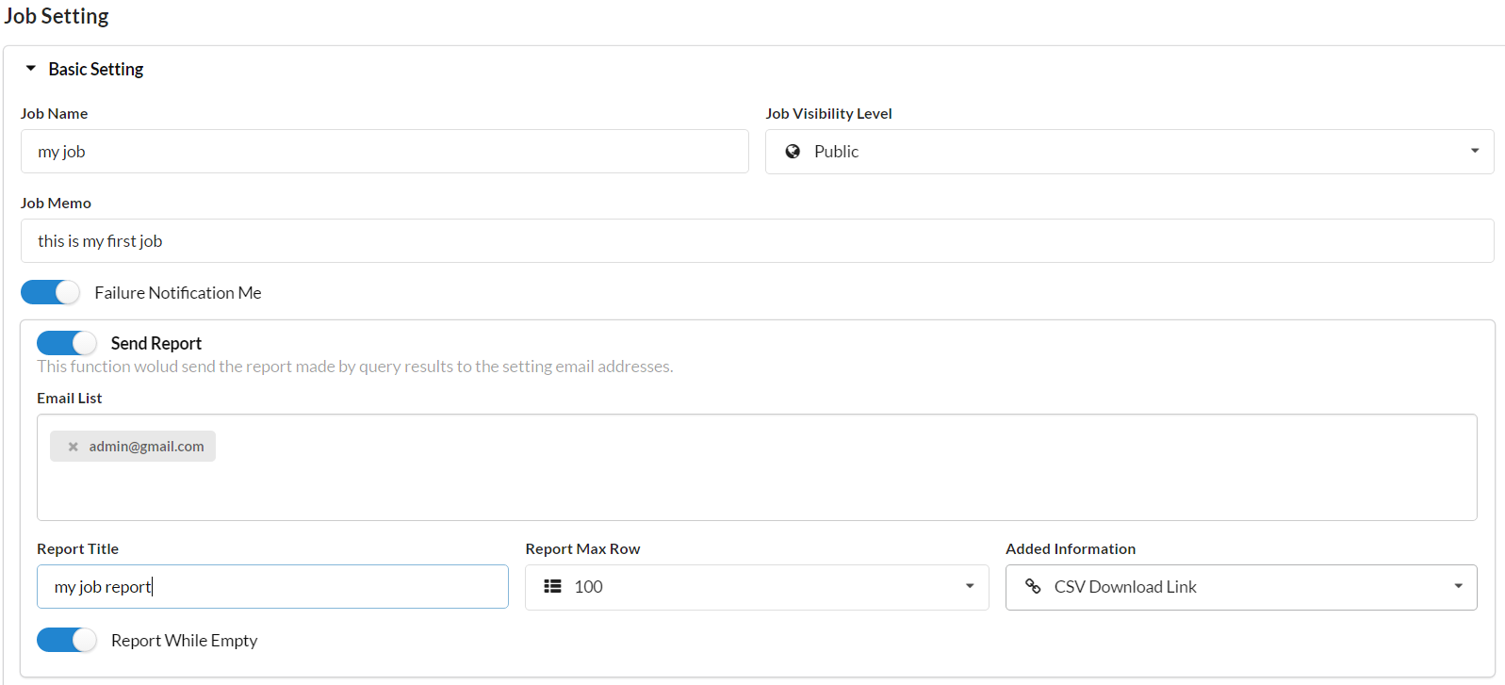This screenshot has height=685, width=1505.
Task: Click the Job Memo input field
Action: (757, 241)
